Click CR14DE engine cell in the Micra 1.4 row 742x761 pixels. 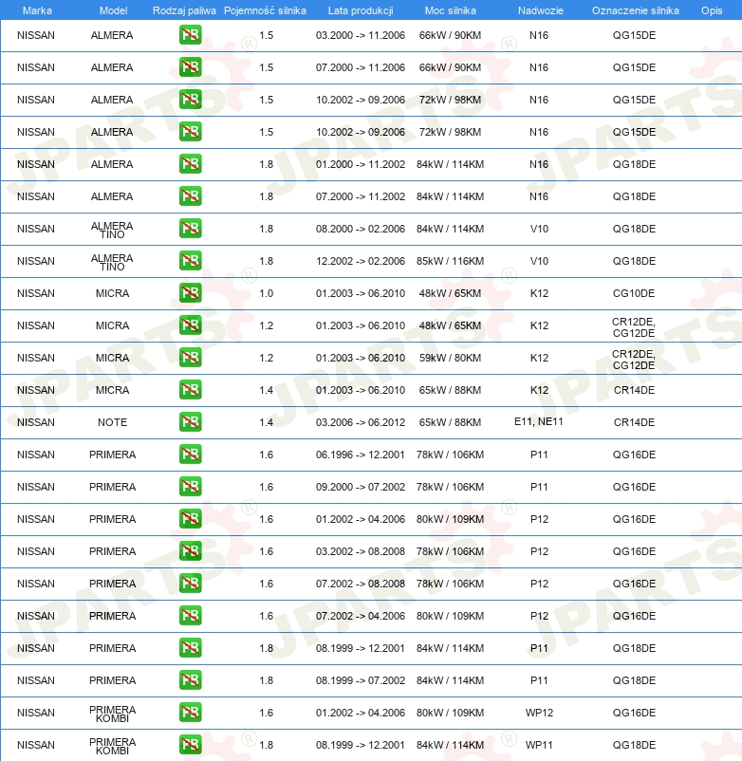point(634,390)
